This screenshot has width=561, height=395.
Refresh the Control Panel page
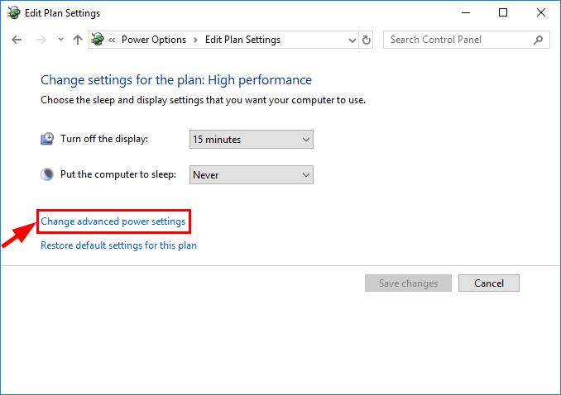[367, 40]
